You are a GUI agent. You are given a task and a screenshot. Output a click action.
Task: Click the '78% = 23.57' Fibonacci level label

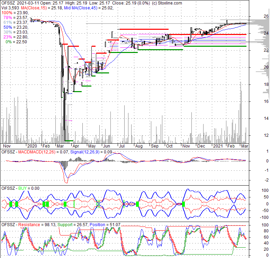coord(16,18)
